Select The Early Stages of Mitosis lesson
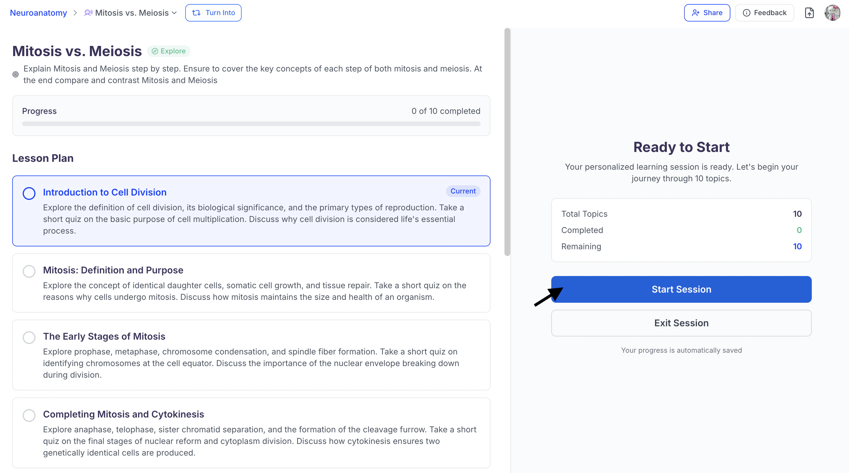 coord(104,336)
